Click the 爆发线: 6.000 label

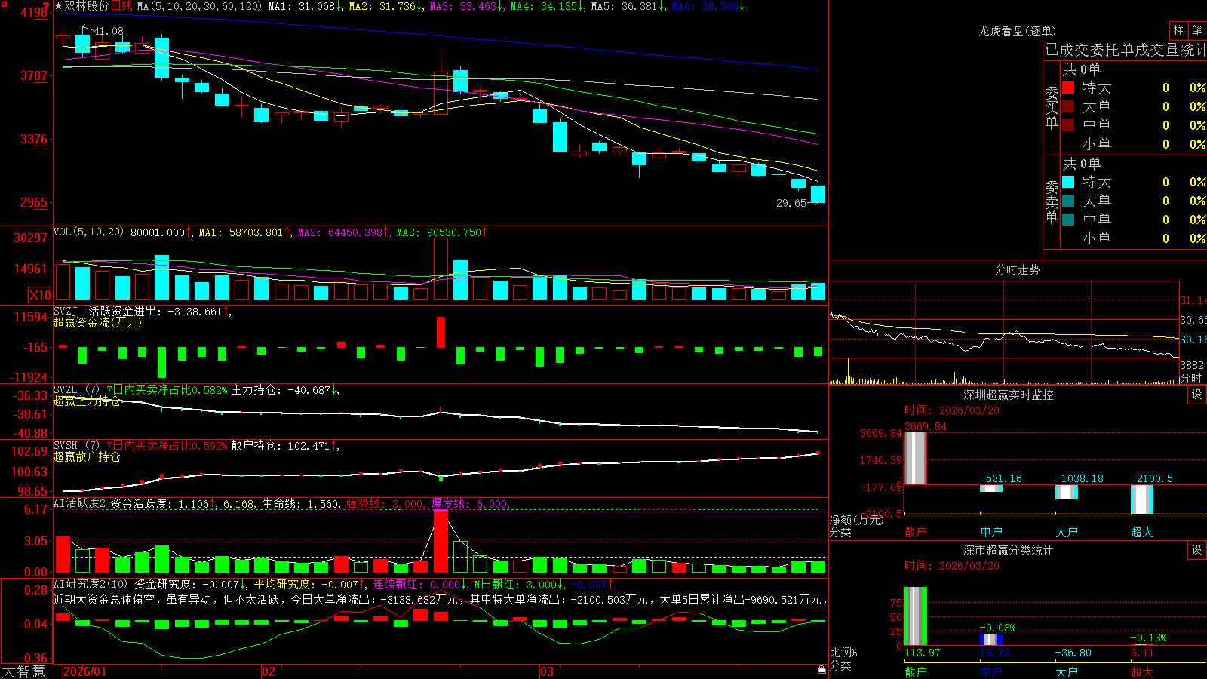point(469,504)
